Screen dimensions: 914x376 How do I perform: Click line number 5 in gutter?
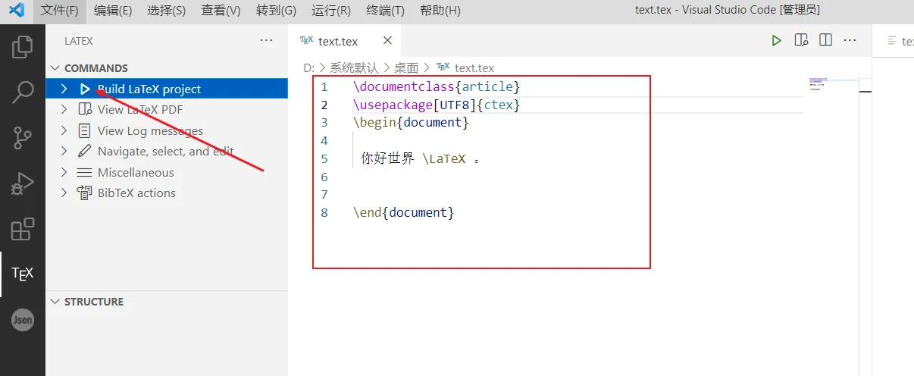(324, 158)
